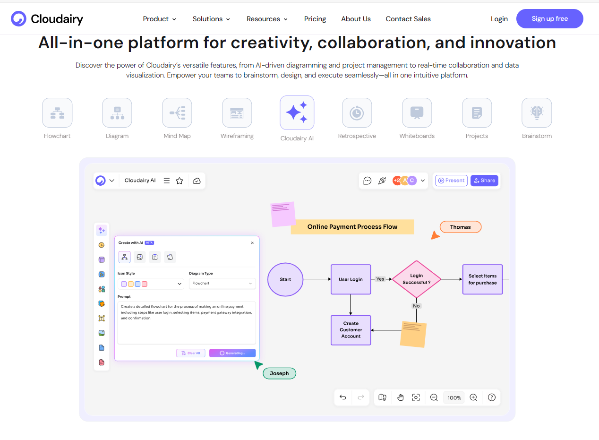Viewport: 599px width, 440px height.
Task: Select the Mind Map feature icon
Action: pyautogui.click(x=177, y=112)
